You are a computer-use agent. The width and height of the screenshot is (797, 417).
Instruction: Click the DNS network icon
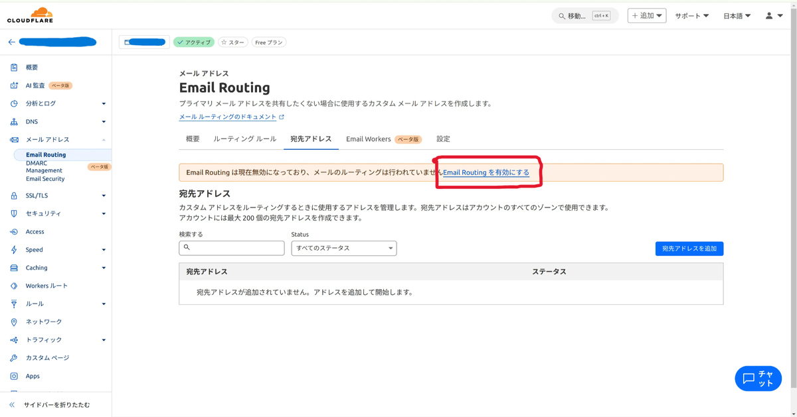(x=14, y=121)
